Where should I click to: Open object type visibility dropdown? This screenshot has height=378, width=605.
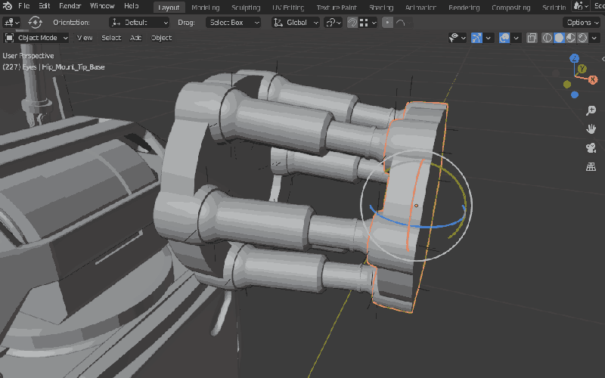[458, 38]
